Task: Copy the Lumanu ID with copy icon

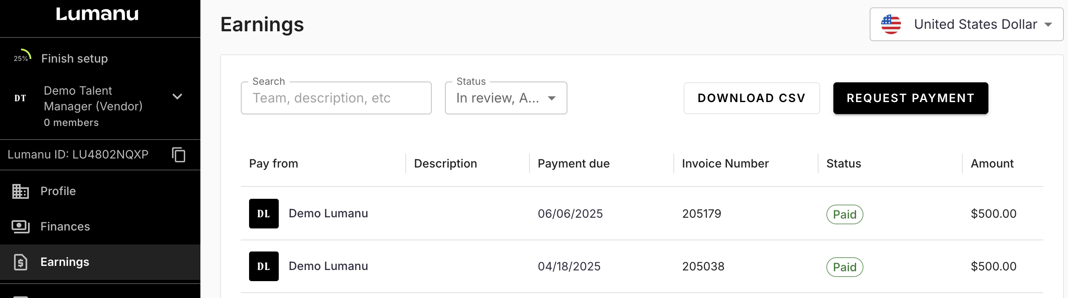Action: click(x=178, y=155)
